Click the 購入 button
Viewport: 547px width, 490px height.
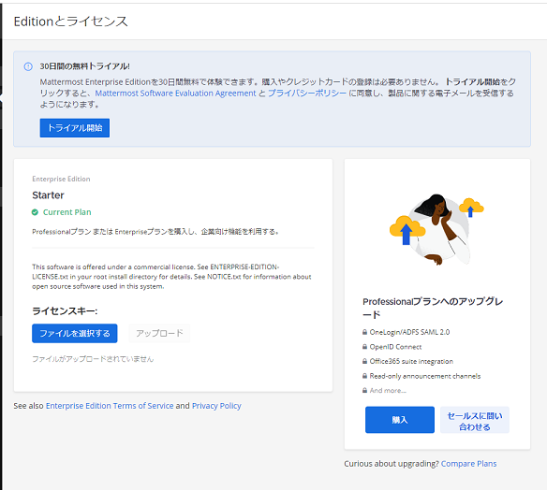400,420
